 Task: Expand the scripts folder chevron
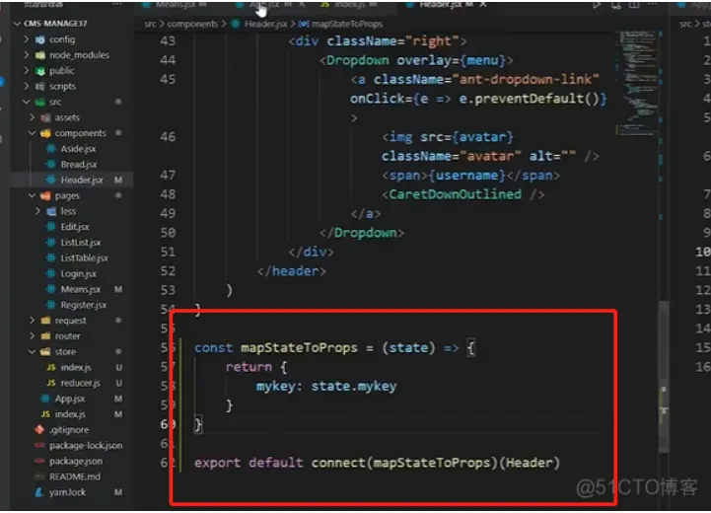(x=27, y=86)
